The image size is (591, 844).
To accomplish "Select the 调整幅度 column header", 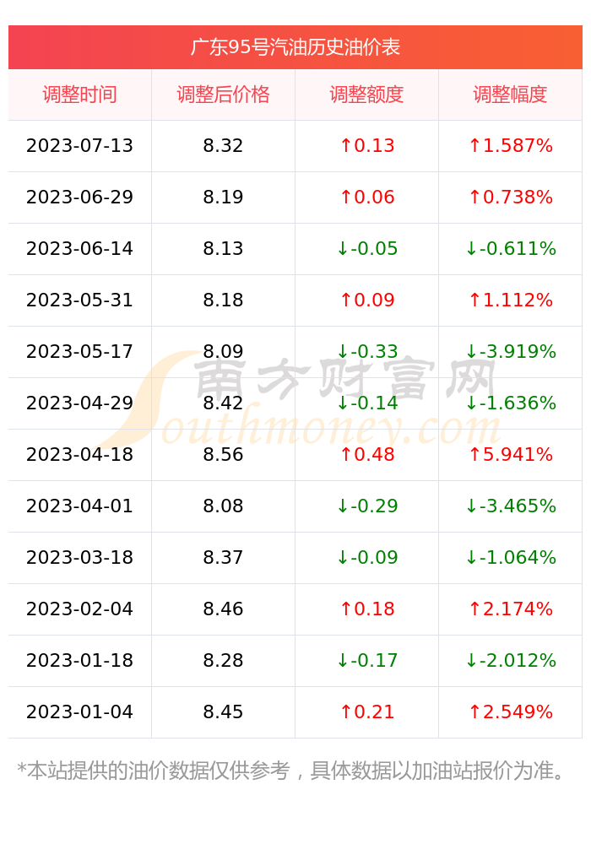I will [510, 95].
